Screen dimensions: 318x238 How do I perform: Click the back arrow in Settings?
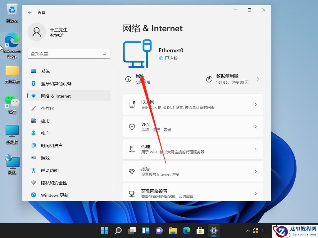pos(30,12)
